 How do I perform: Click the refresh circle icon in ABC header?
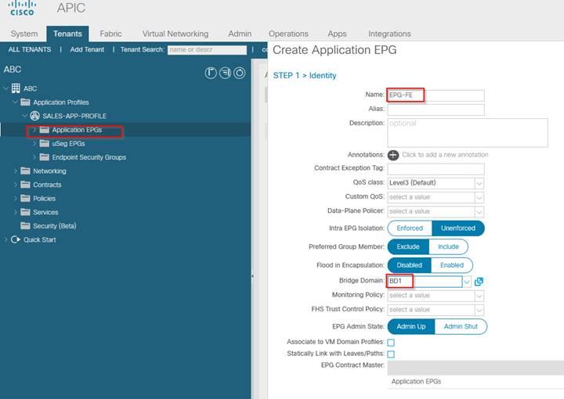(x=240, y=73)
